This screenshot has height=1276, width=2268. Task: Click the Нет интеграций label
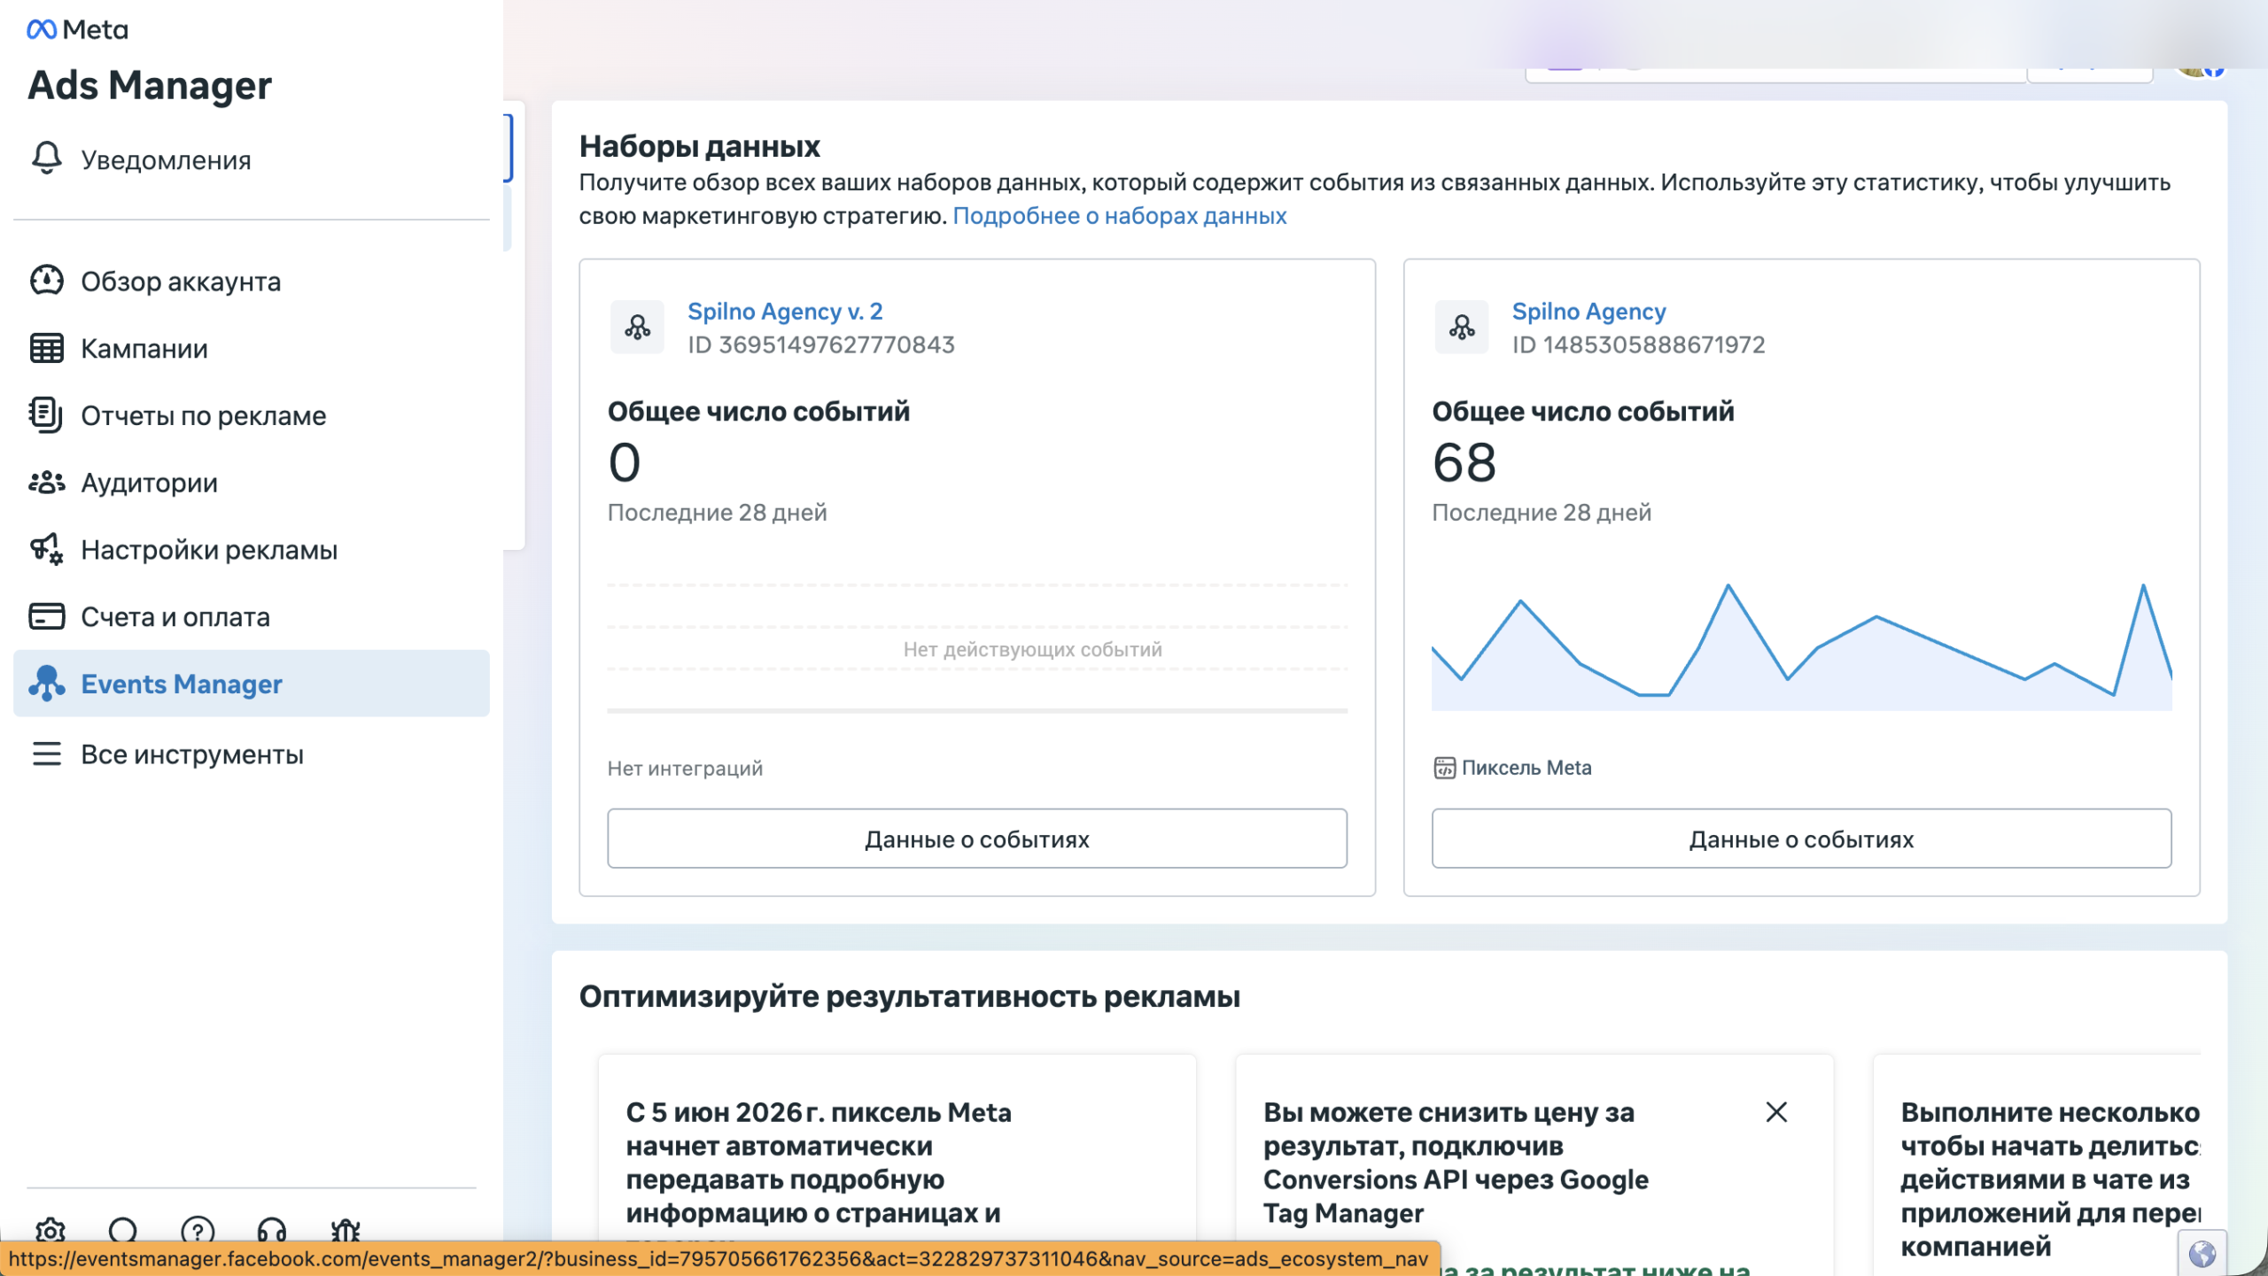tap(685, 768)
